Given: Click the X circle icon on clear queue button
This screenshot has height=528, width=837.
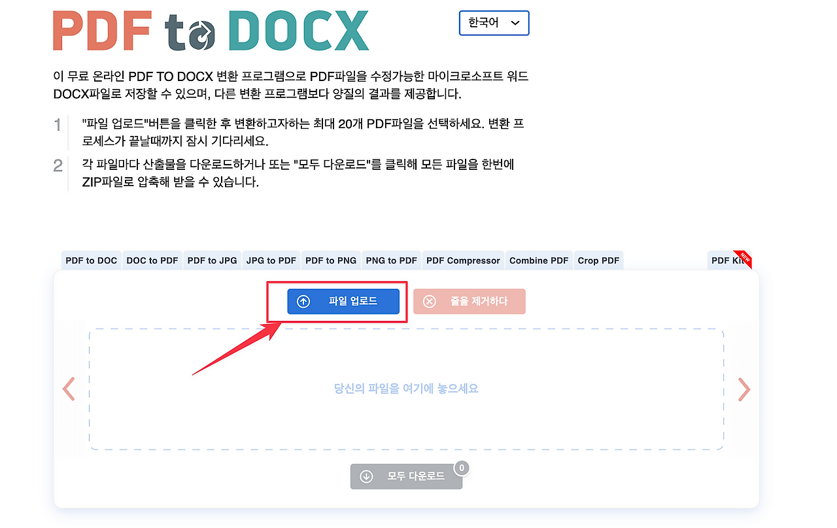Looking at the screenshot, I should pyautogui.click(x=429, y=301).
